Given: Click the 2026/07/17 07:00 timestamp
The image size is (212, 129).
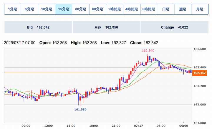Looking at the screenshot, I should click(20, 43).
